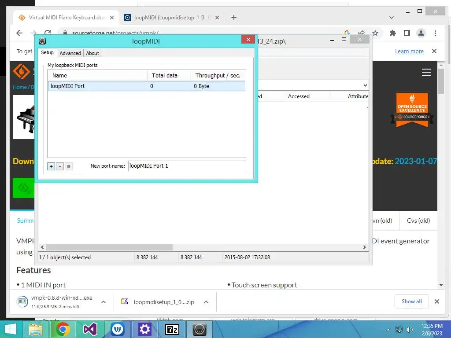Click the network tray icon
The height and width of the screenshot is (338, 451).
pos(399,330)
